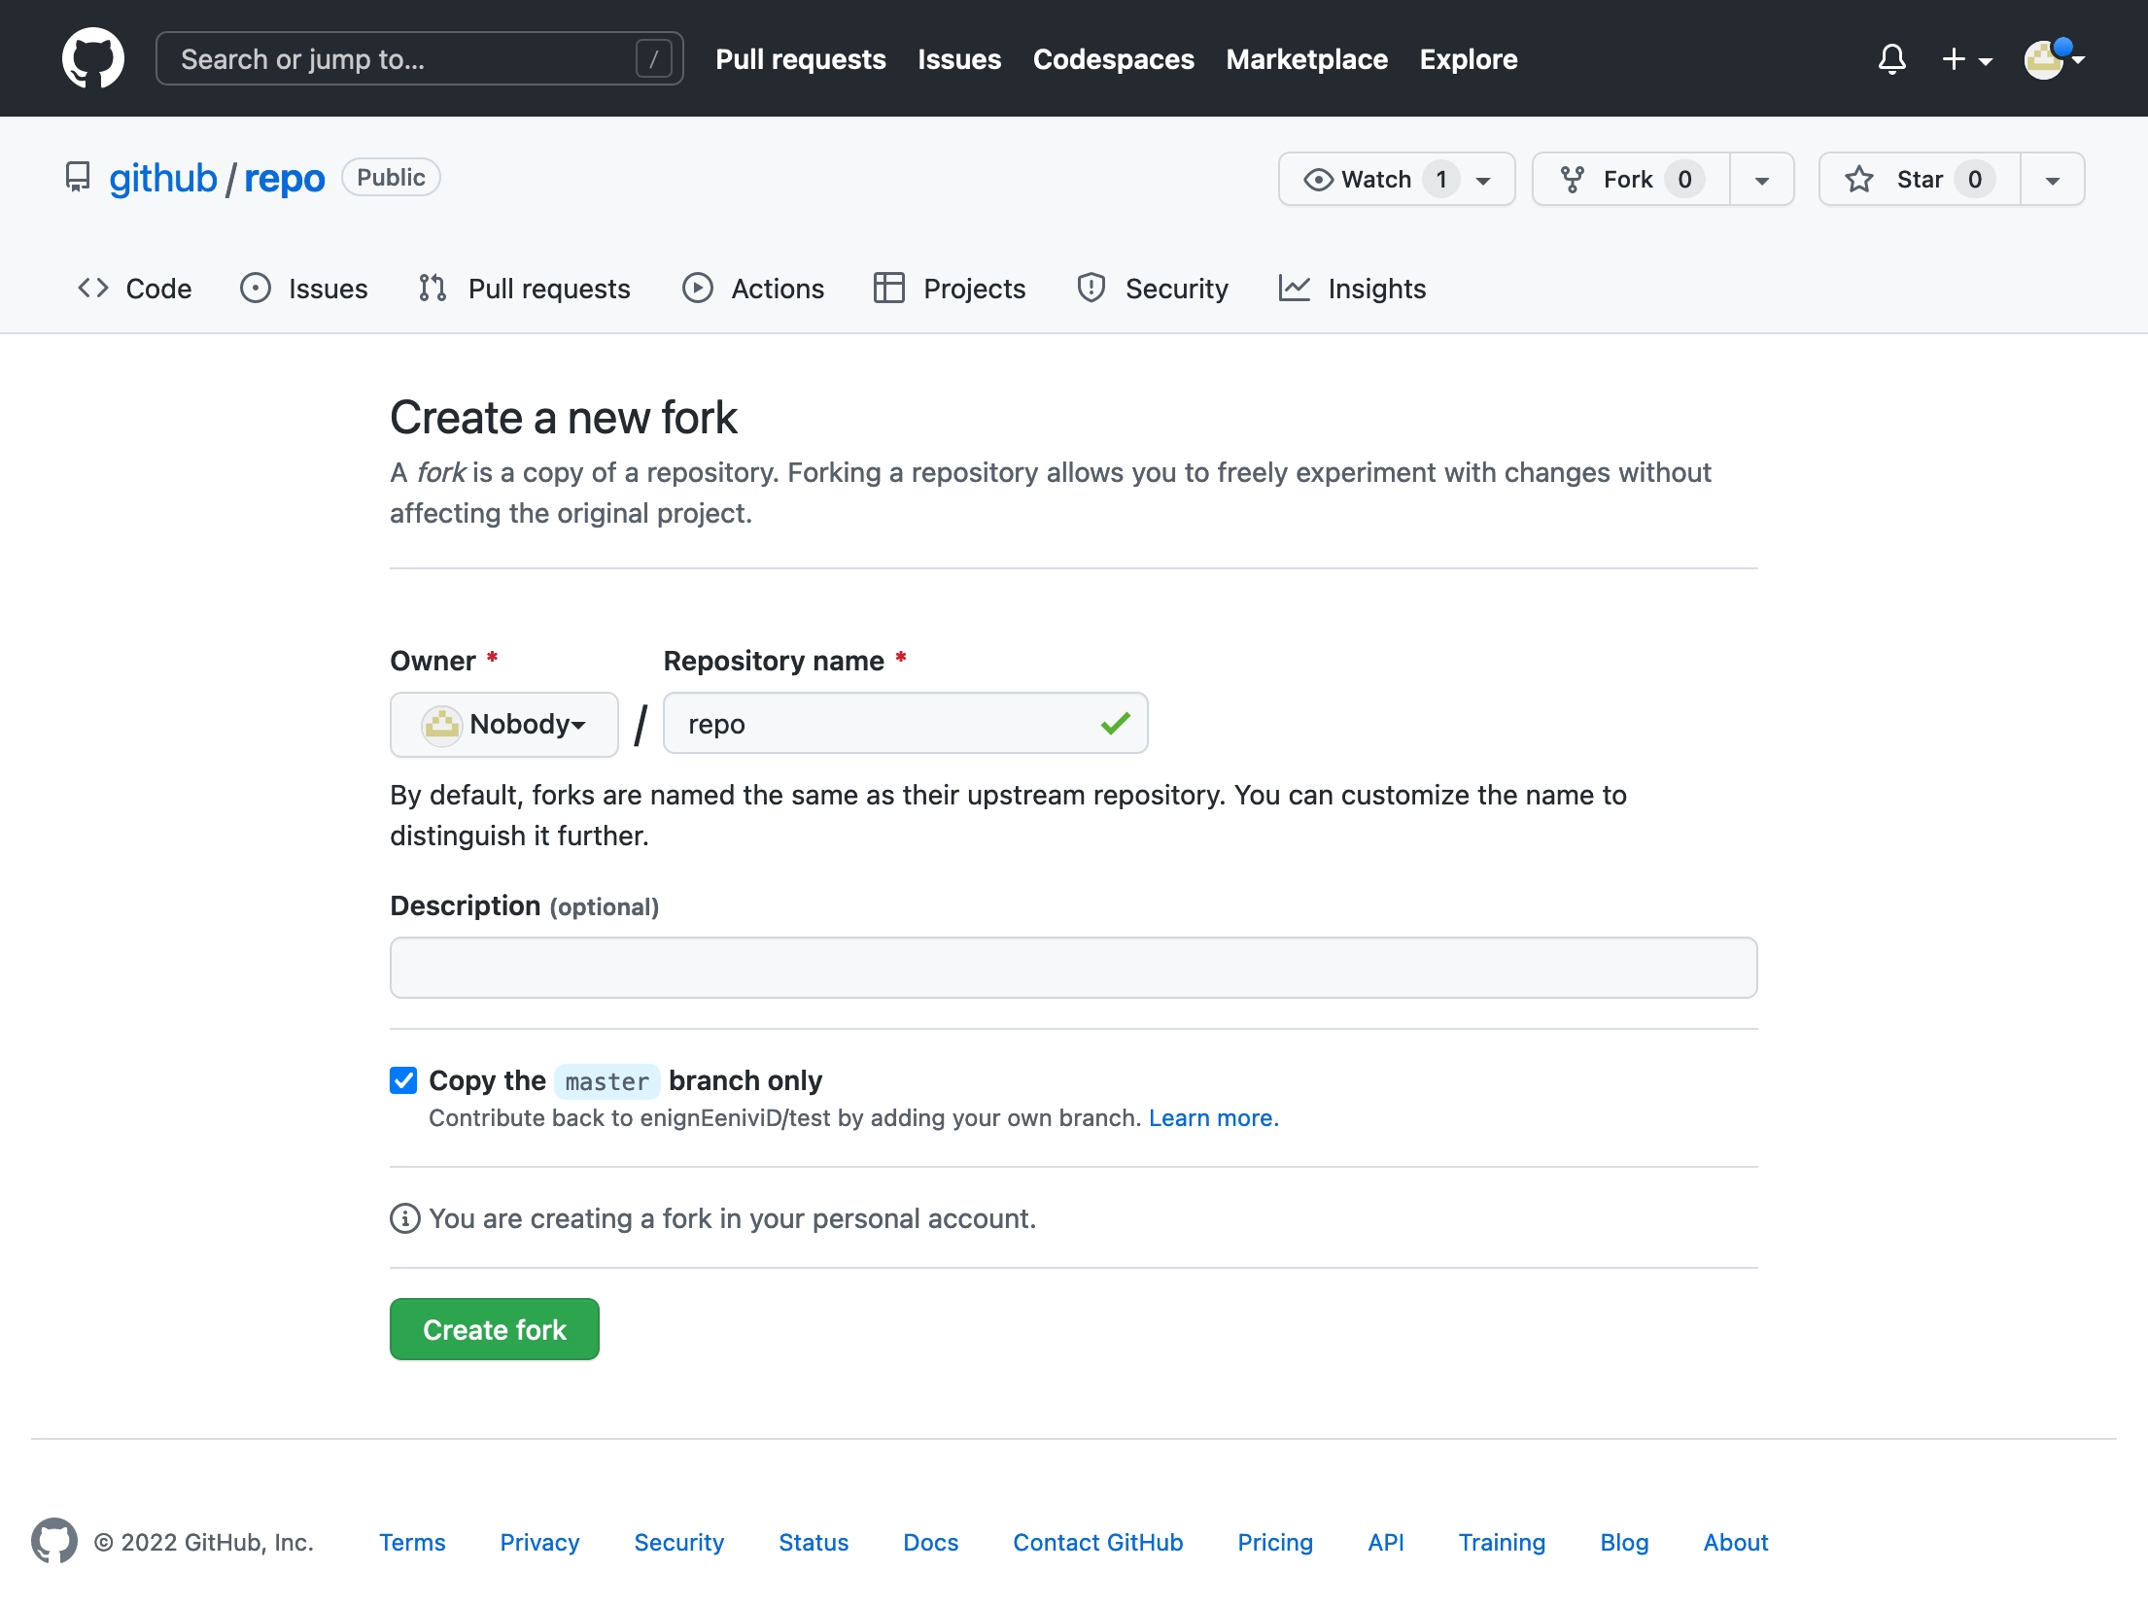Switch to the Insights tab
This screenshot has width=2148, height=1605.
[1351, 289]
